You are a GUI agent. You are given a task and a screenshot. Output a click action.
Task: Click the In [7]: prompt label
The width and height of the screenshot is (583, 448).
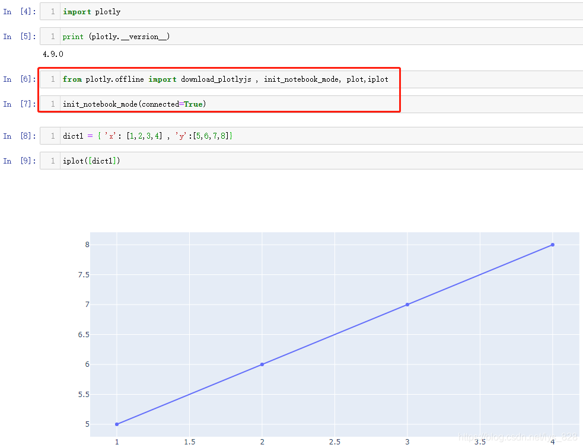click(x=20, y=104)
